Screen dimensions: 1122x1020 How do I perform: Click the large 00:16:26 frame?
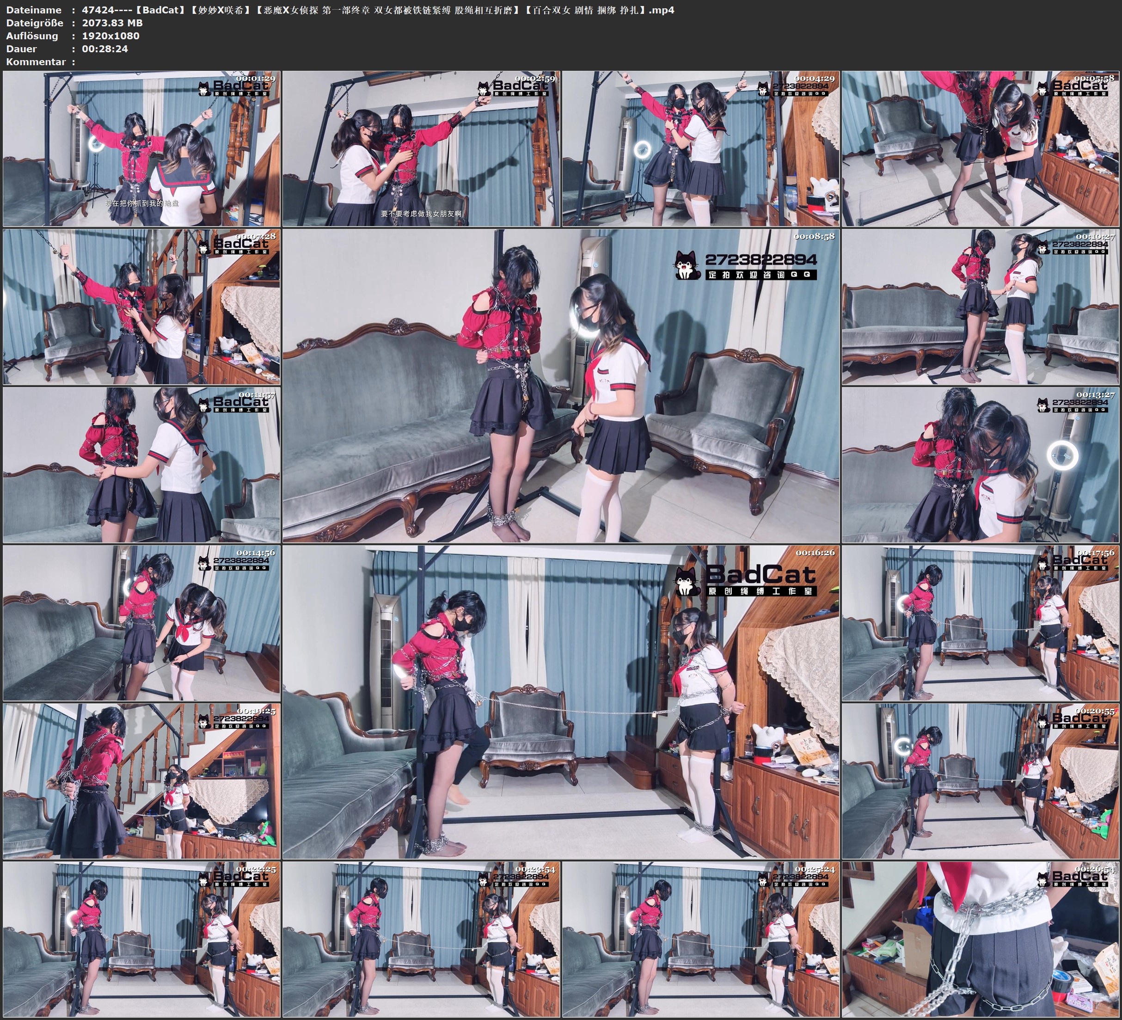coord(560,701)
